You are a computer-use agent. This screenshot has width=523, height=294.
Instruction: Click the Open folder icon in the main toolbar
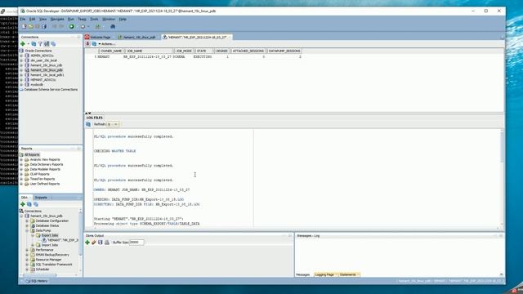[31, 26]
